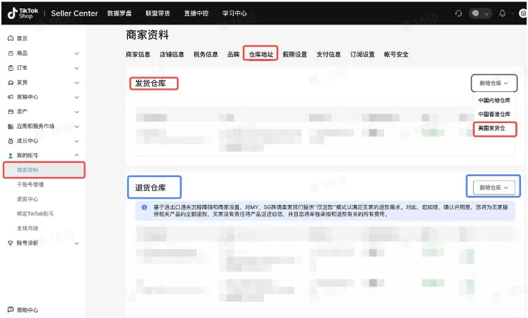Expand the 订单 menu chevron

(77, 68)
